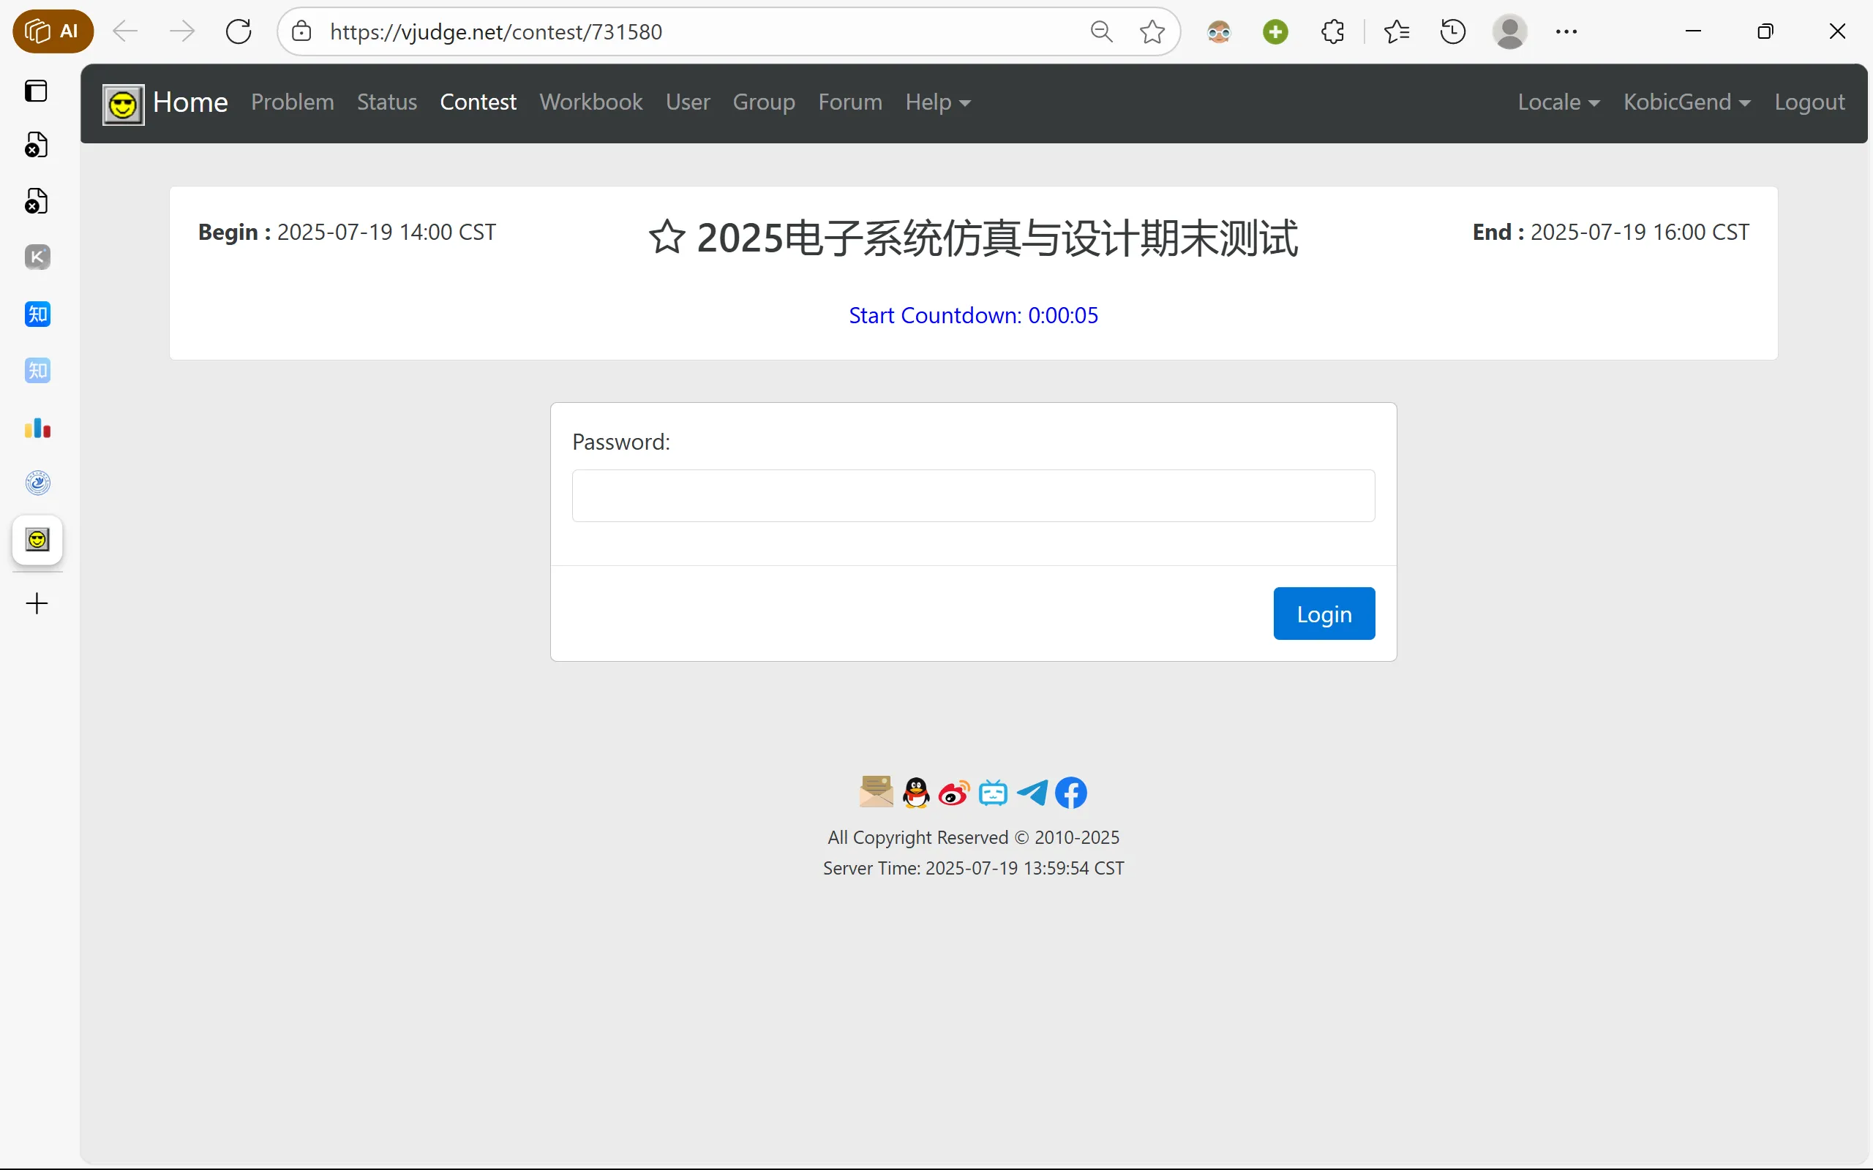Viewport: 1873px width, 1170px height.
Task: Open the Weibo icon in footer
Action: (x=953, y=792)
